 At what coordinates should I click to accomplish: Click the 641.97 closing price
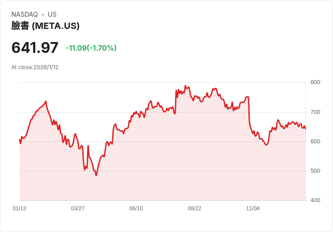[x=35, y=48]
